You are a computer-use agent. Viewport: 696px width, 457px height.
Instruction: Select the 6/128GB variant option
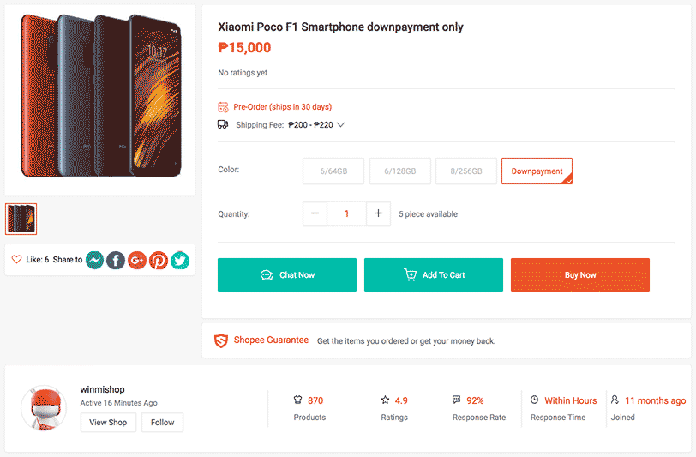click(x=400, y=171)
